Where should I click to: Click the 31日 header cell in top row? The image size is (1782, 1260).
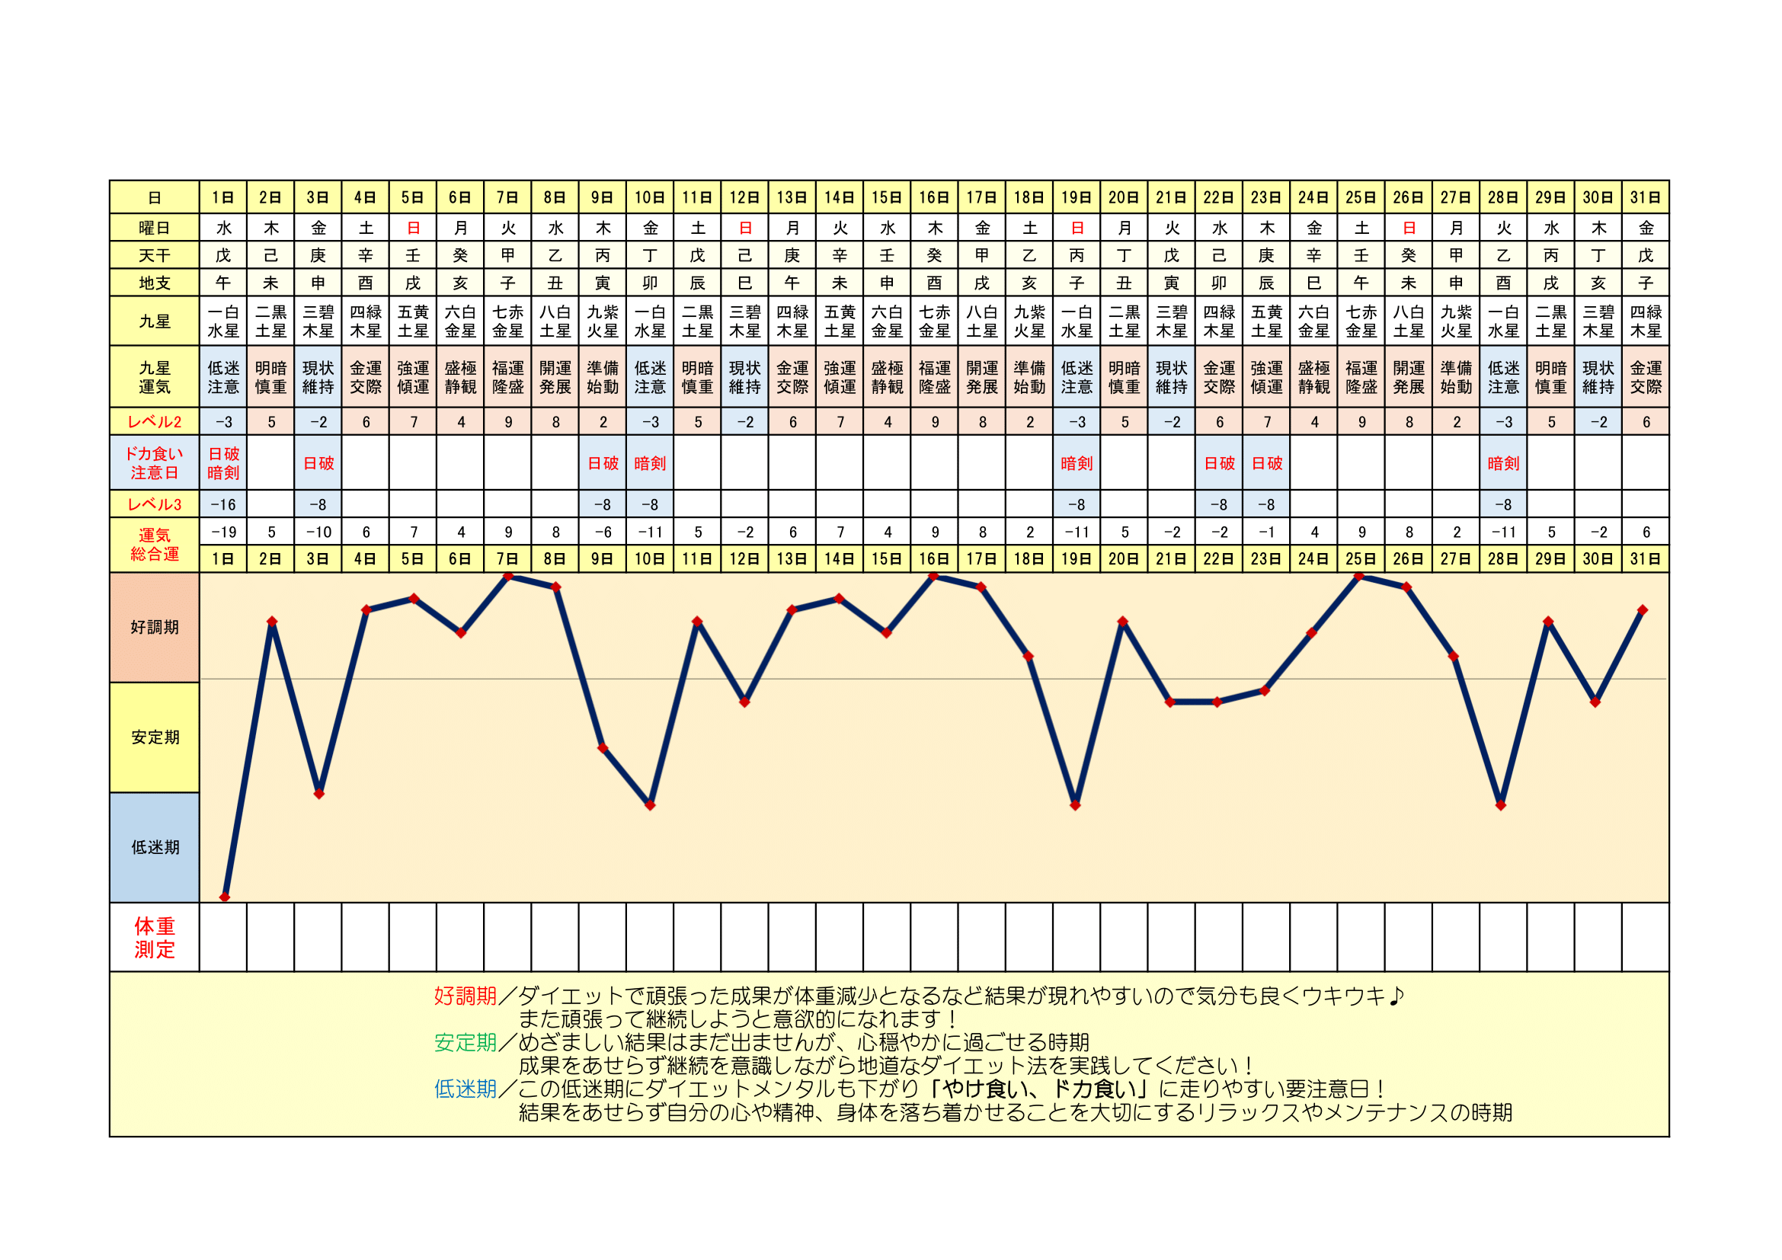pyautogui.click(x=1646, y=197)
